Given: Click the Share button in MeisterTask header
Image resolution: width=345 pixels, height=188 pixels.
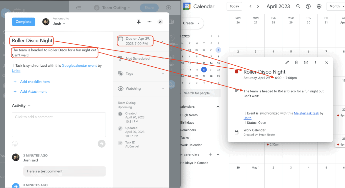Looking at the screenshot, I should click(149, 8).
